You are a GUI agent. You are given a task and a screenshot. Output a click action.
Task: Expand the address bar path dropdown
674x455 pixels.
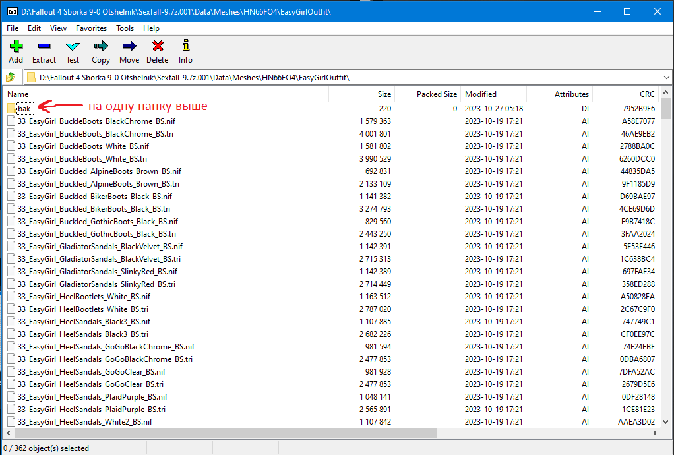tap(664, 78)
